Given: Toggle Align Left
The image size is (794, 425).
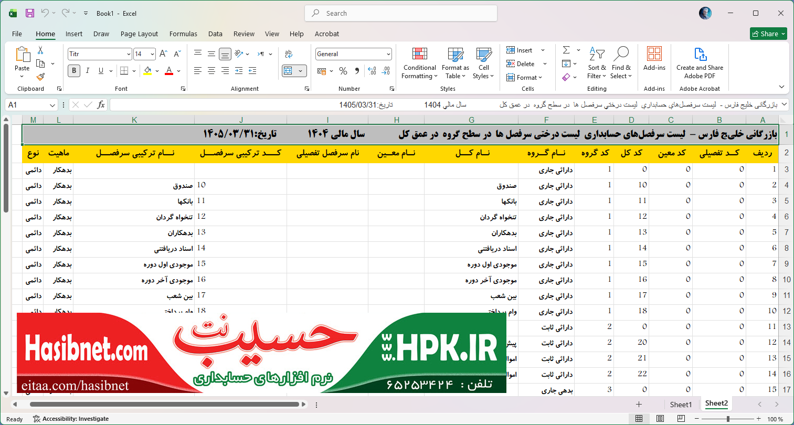Looking at the screenshot, I should (x=198, y=70).
